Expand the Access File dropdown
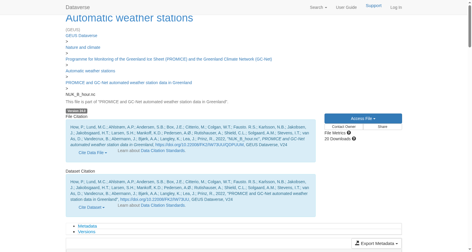Image resolution: width=472 pixels, height=252 pixels. [x=363, y=119]
